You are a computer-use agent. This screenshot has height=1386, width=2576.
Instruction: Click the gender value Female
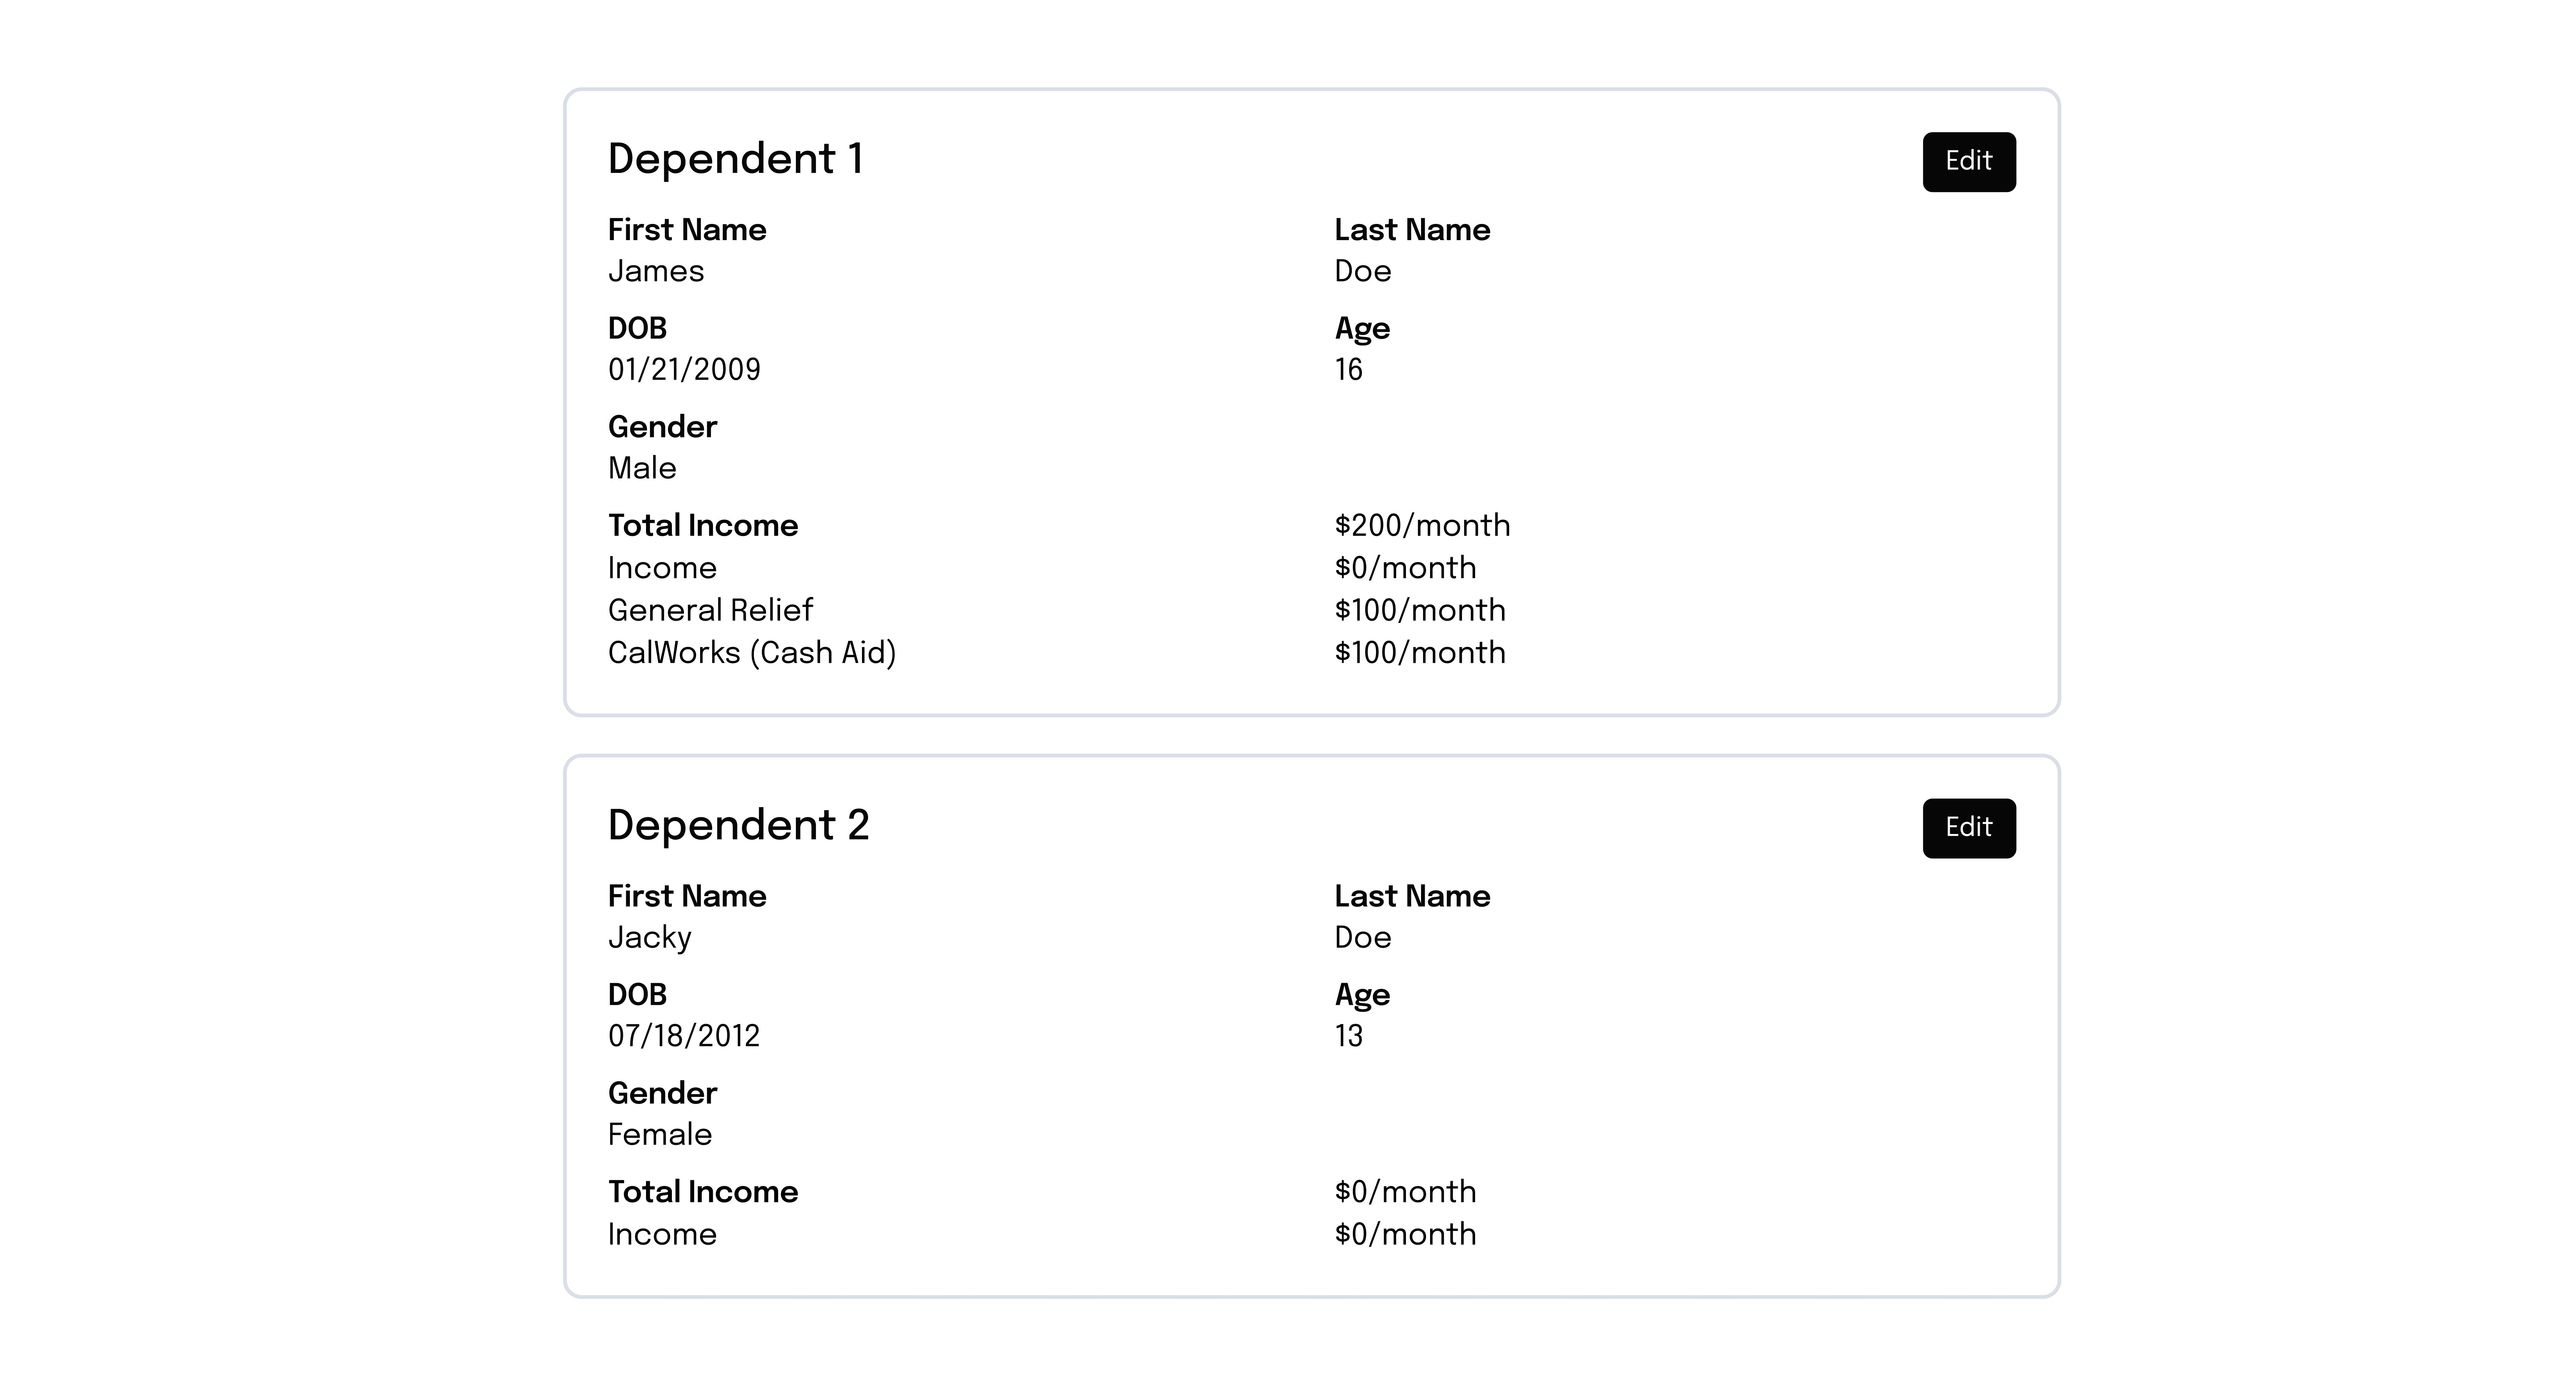tap(660, 1134)
